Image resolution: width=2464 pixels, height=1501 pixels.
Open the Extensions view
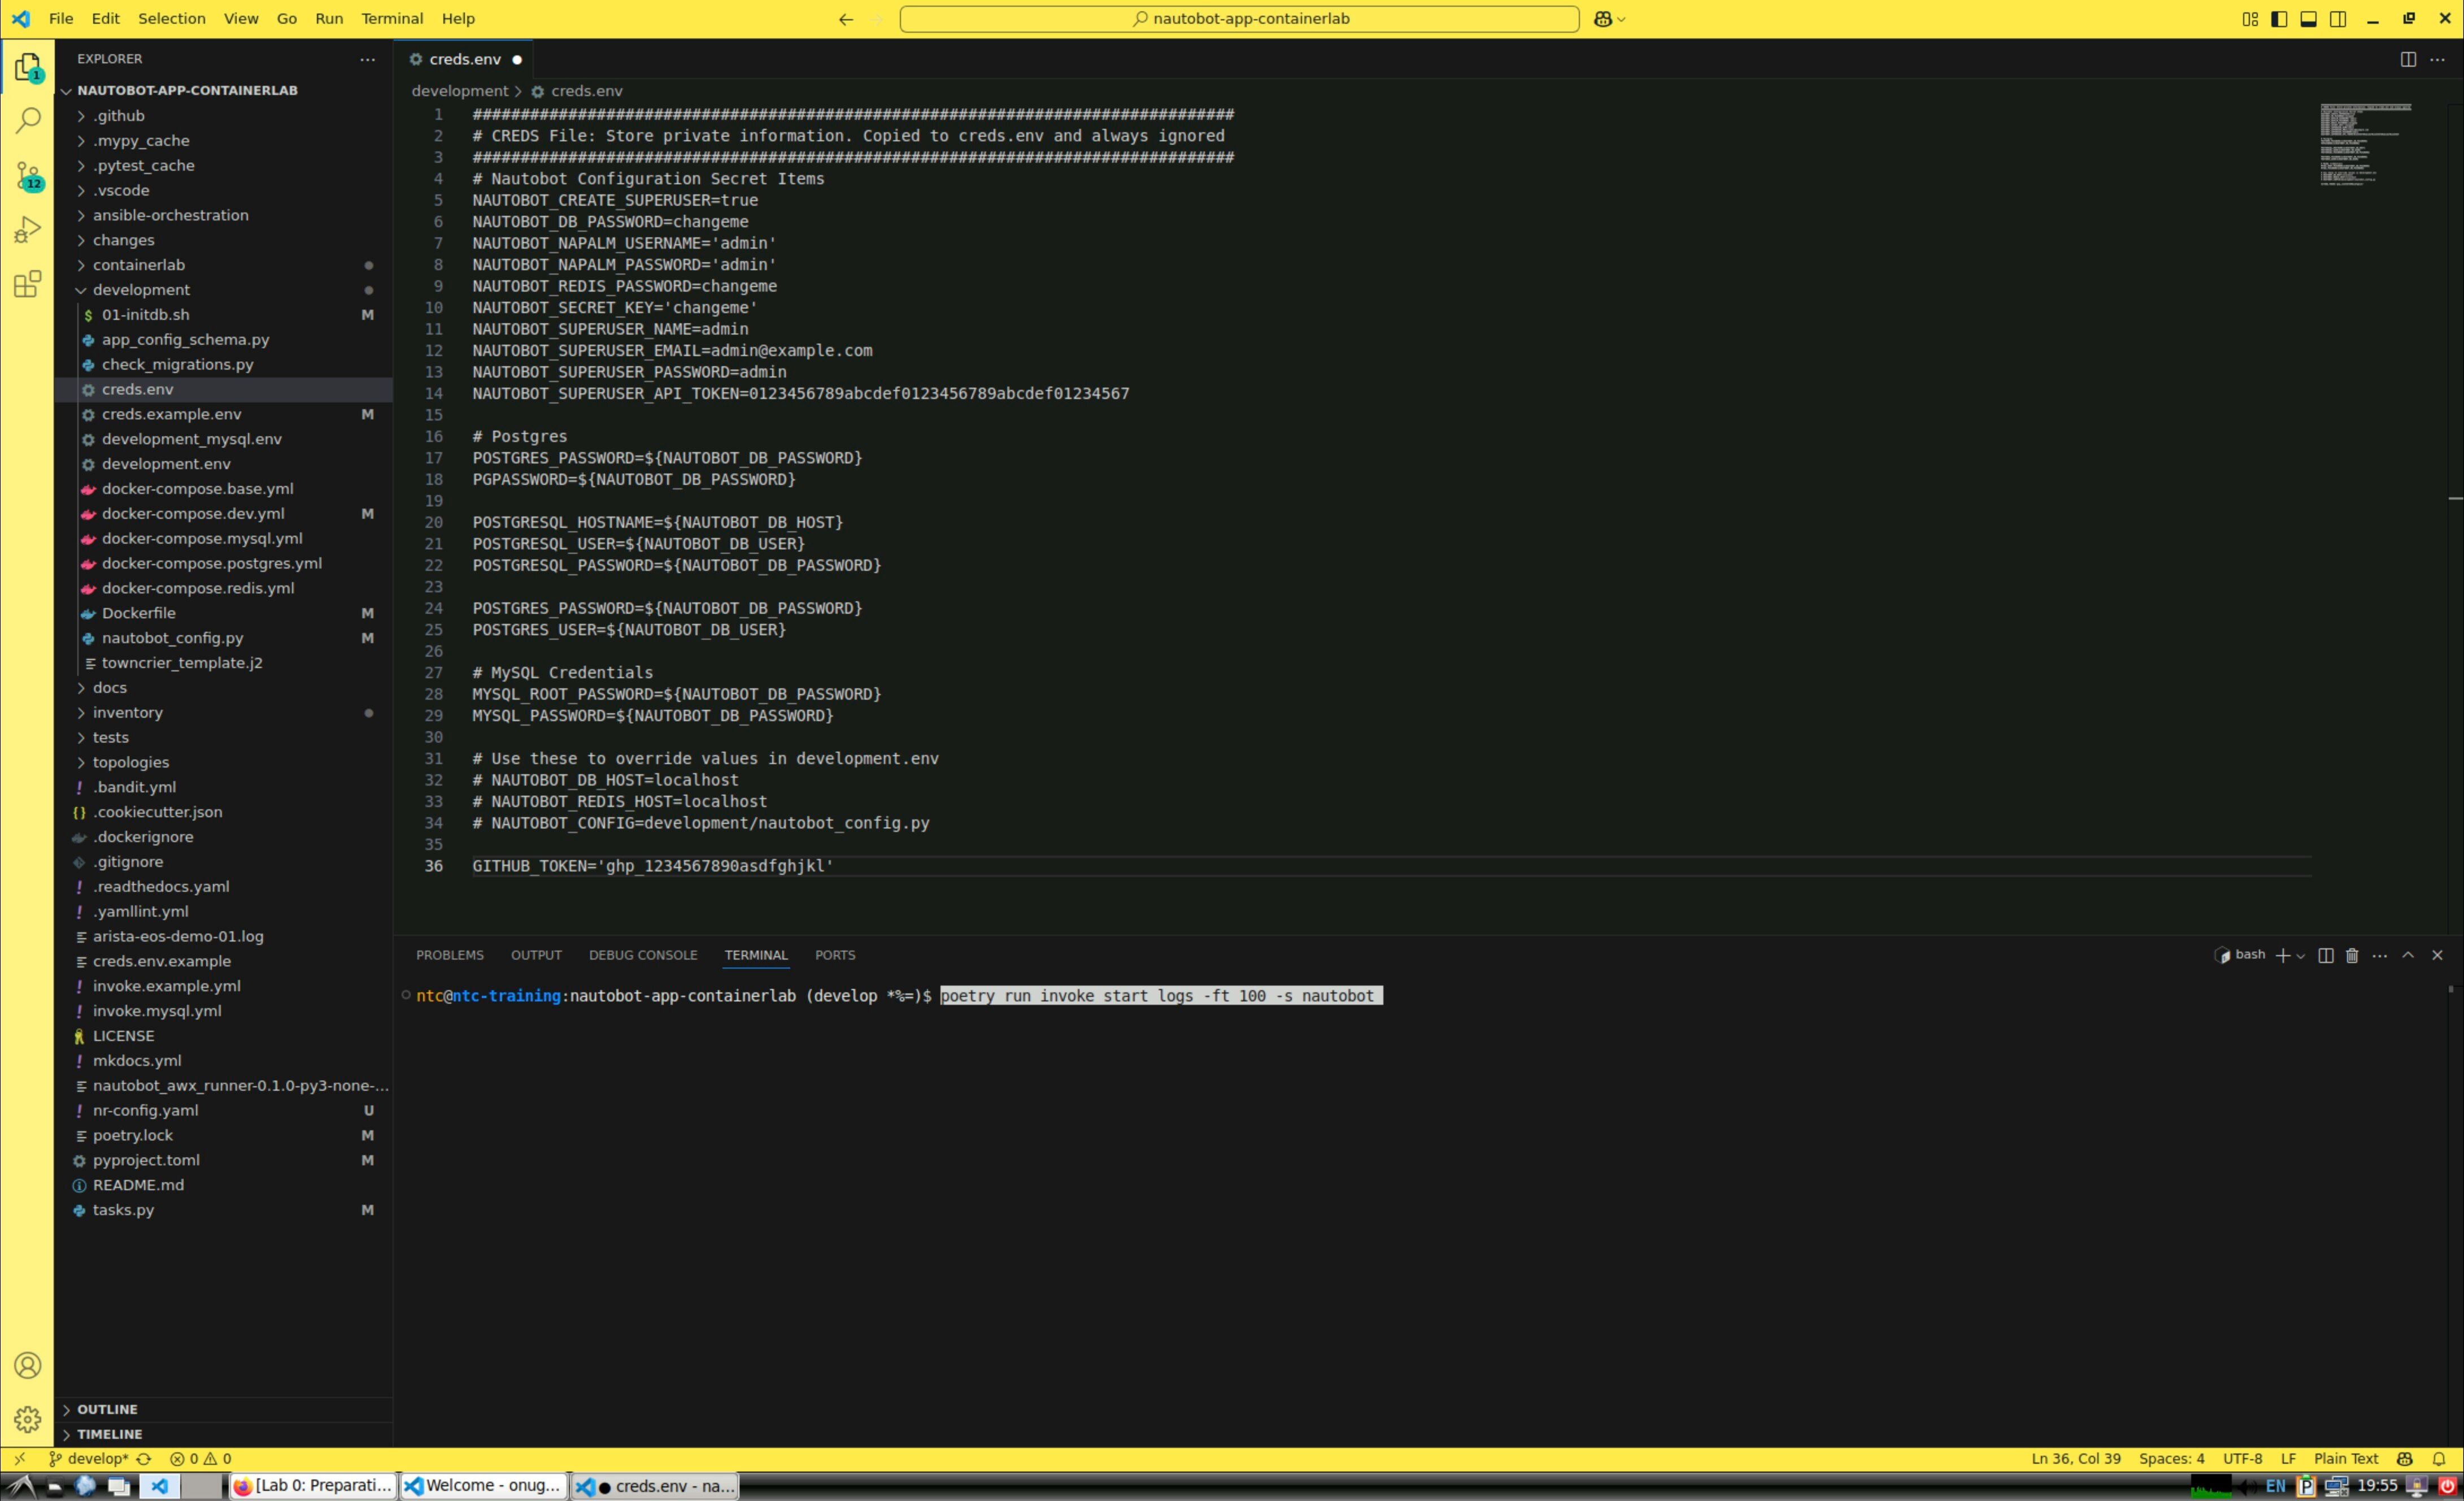[28, 284]
